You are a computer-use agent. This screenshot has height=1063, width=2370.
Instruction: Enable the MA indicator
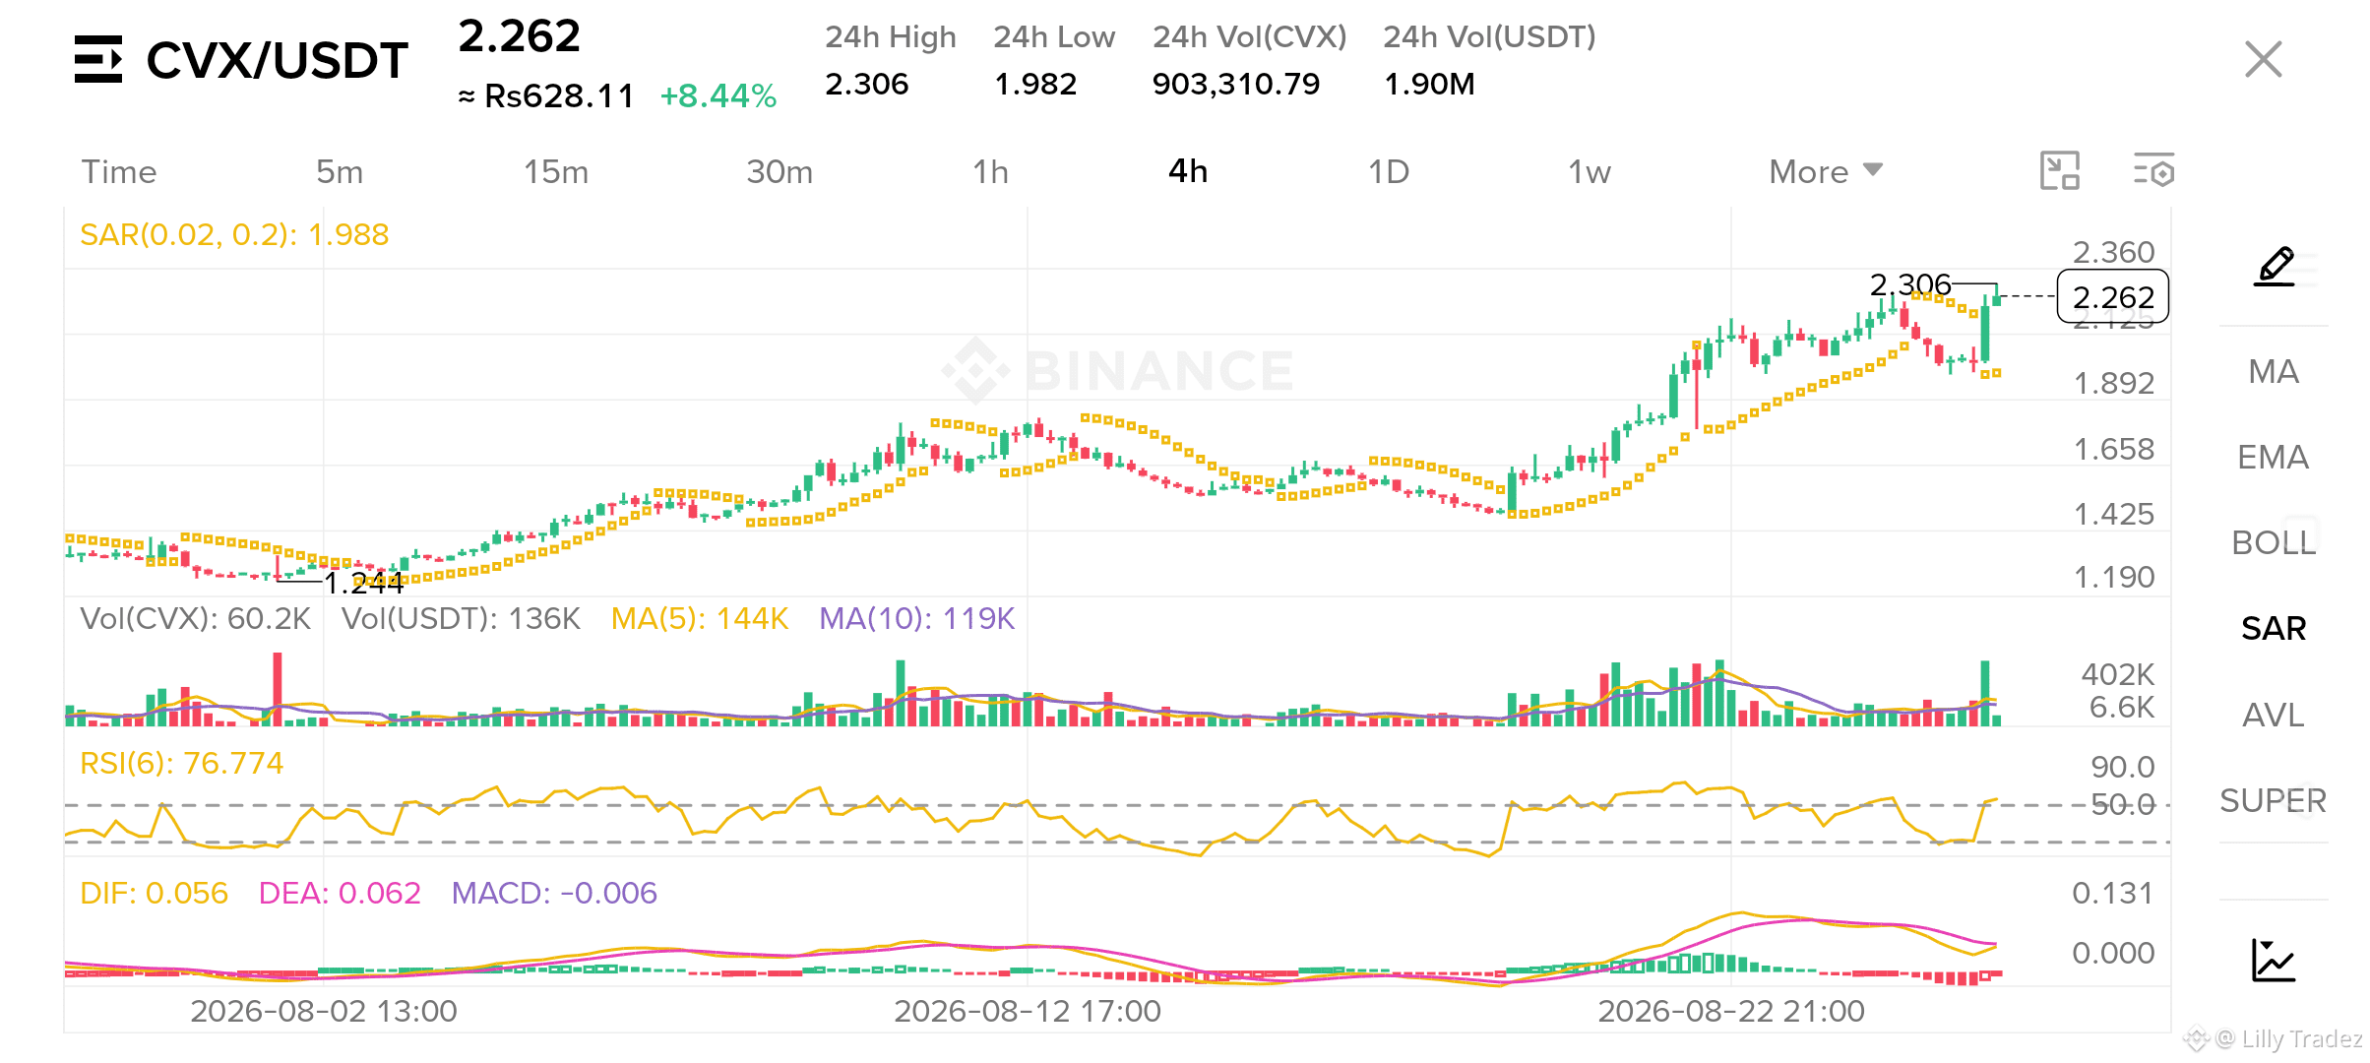tap(2274, 371)
